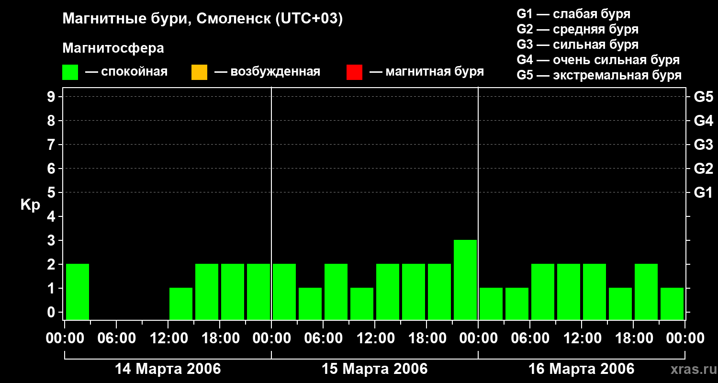The image size is (718, 383).
Task: Click the 'Магнитосфера' subtitle
Action: click(x=113, y=48)
